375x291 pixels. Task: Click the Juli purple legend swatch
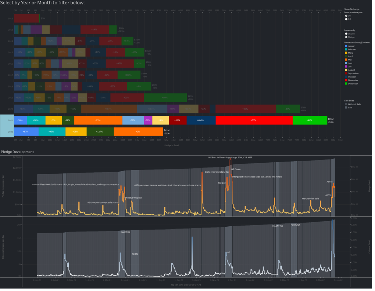tap(346, 67)
